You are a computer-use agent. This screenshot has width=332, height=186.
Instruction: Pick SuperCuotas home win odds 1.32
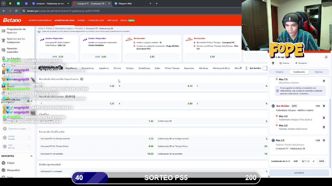tap(78, 86)
